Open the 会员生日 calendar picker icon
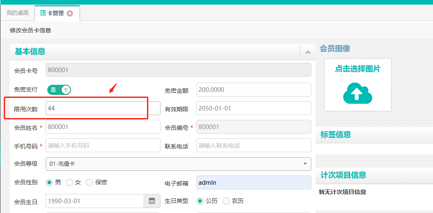 coord(152,201)
